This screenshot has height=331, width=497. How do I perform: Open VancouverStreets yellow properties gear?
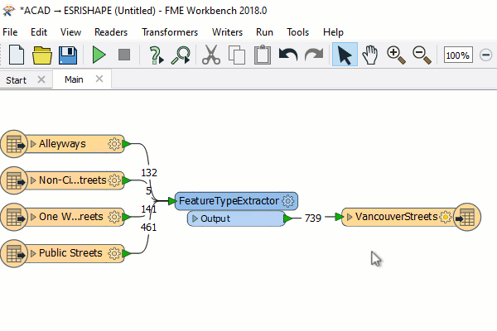point(446,217)
